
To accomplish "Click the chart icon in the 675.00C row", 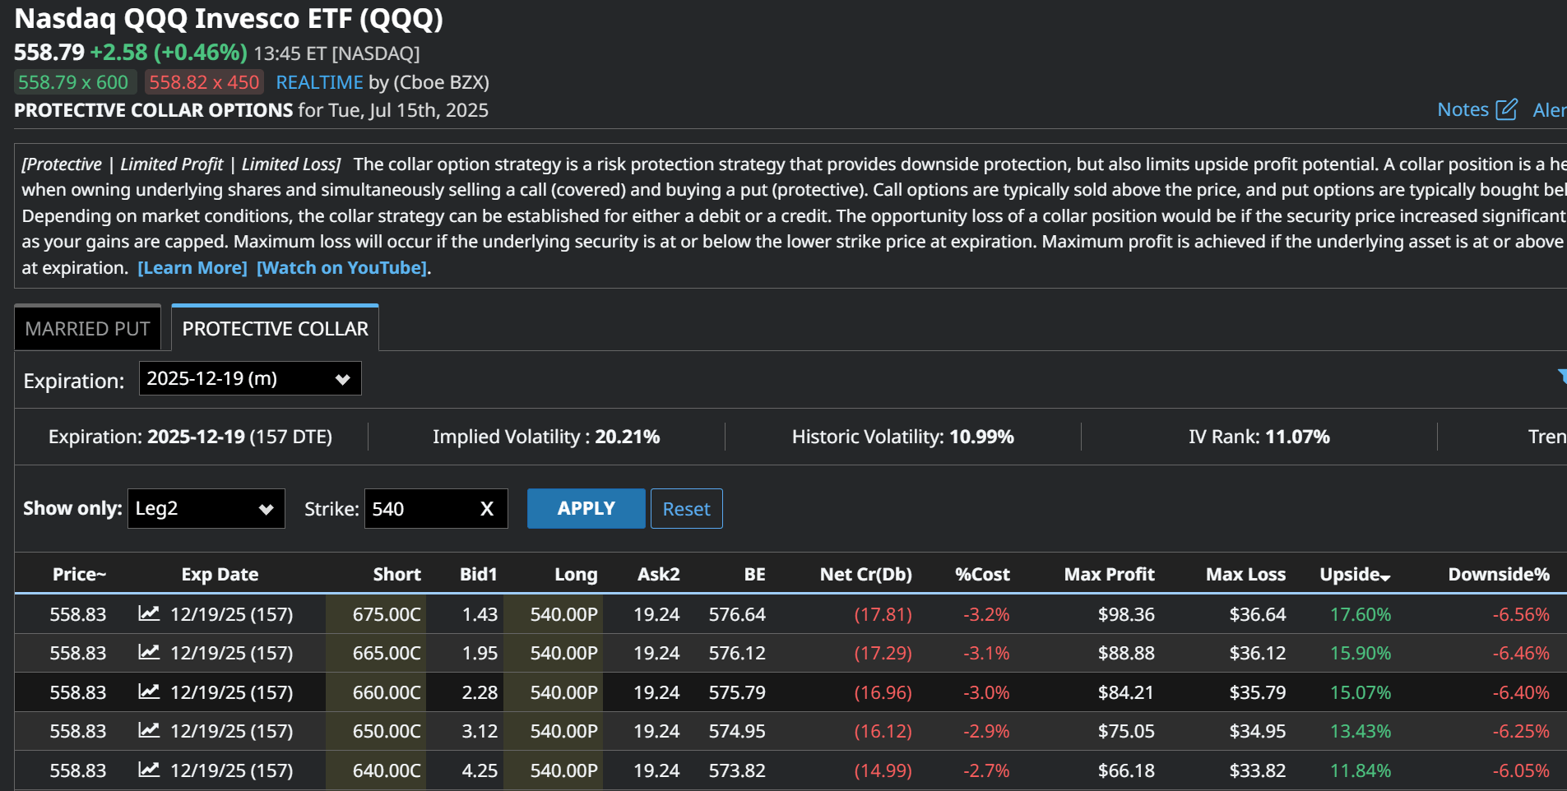I will [x=149, y=613].
